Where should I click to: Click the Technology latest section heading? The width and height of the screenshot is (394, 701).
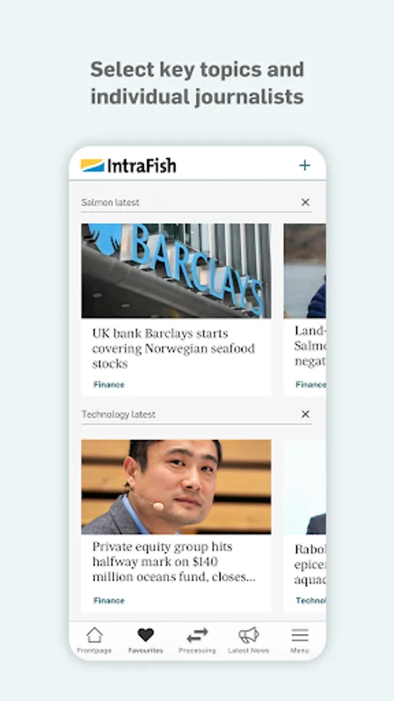coord(118,414)
